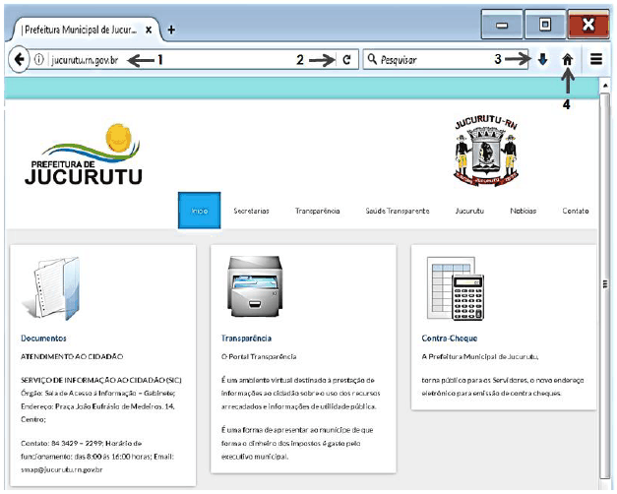
Task: Click the Transparência file drawer icon
Action: [x=258, y=287]
